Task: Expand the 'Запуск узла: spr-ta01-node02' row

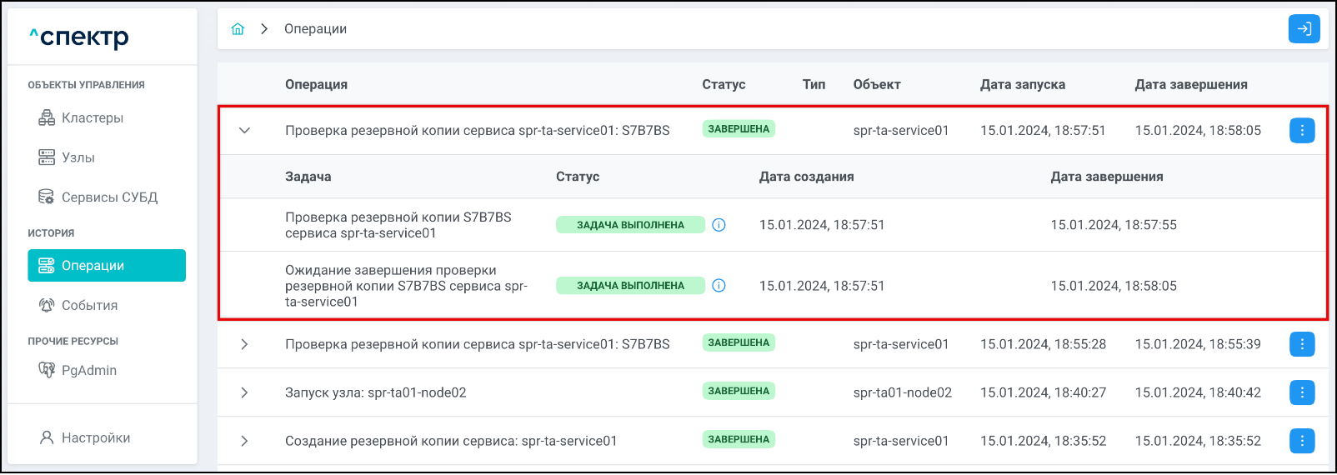Action: [x=244, y=392]
